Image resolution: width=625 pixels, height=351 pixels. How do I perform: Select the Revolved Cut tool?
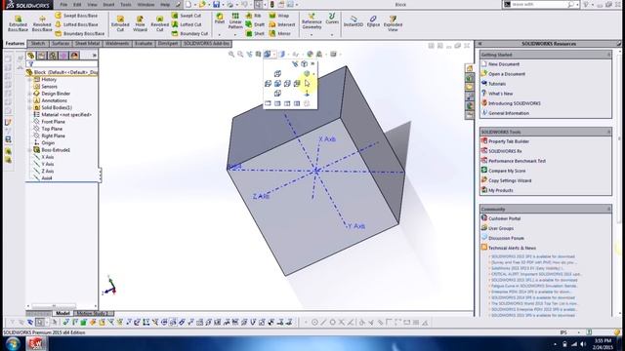point(159,23)
